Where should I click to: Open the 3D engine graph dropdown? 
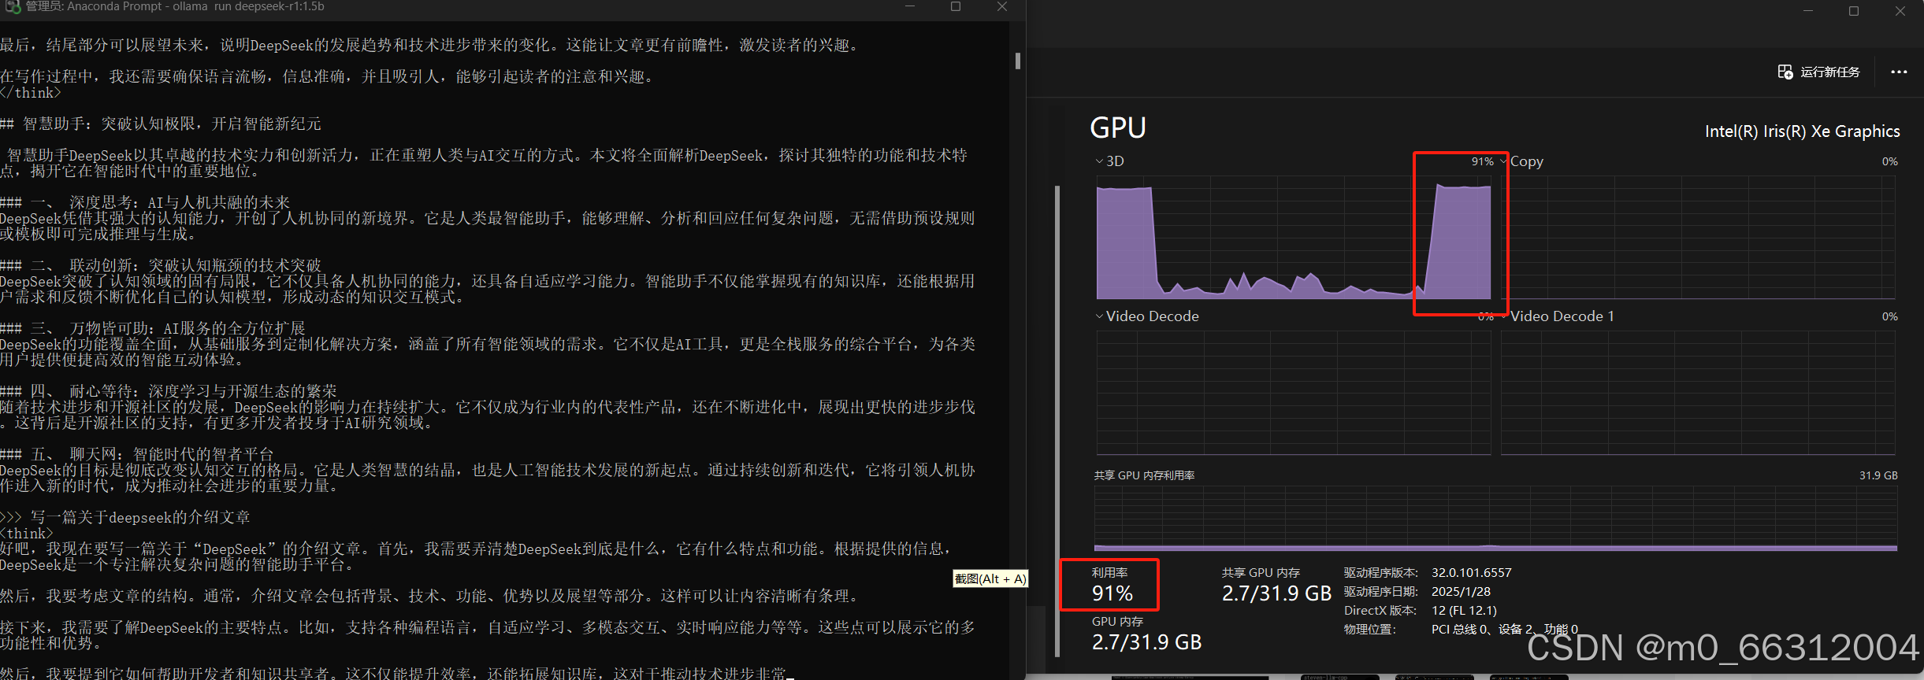pyautogui.click(x=1099, y=161)
